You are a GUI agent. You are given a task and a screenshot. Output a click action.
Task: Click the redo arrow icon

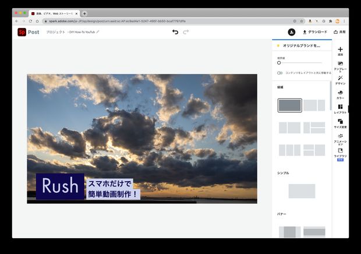[x=186, y=32]
